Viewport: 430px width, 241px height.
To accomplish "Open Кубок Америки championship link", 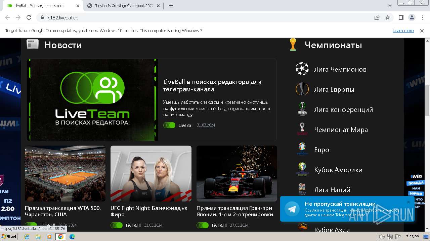I will pos(338,170).
